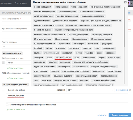Click the отменить link
This screenshot has width=133, height=120.
(x=102, y=115)
